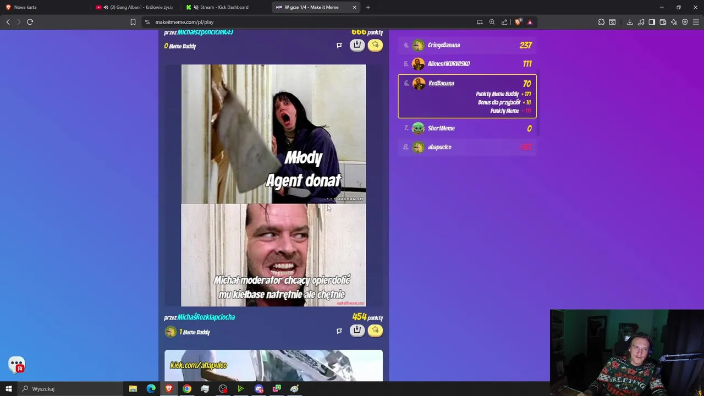Bookmark this page using the bookmark icon
The height and width of the screenshot is (396, 704).
point(133,22)
